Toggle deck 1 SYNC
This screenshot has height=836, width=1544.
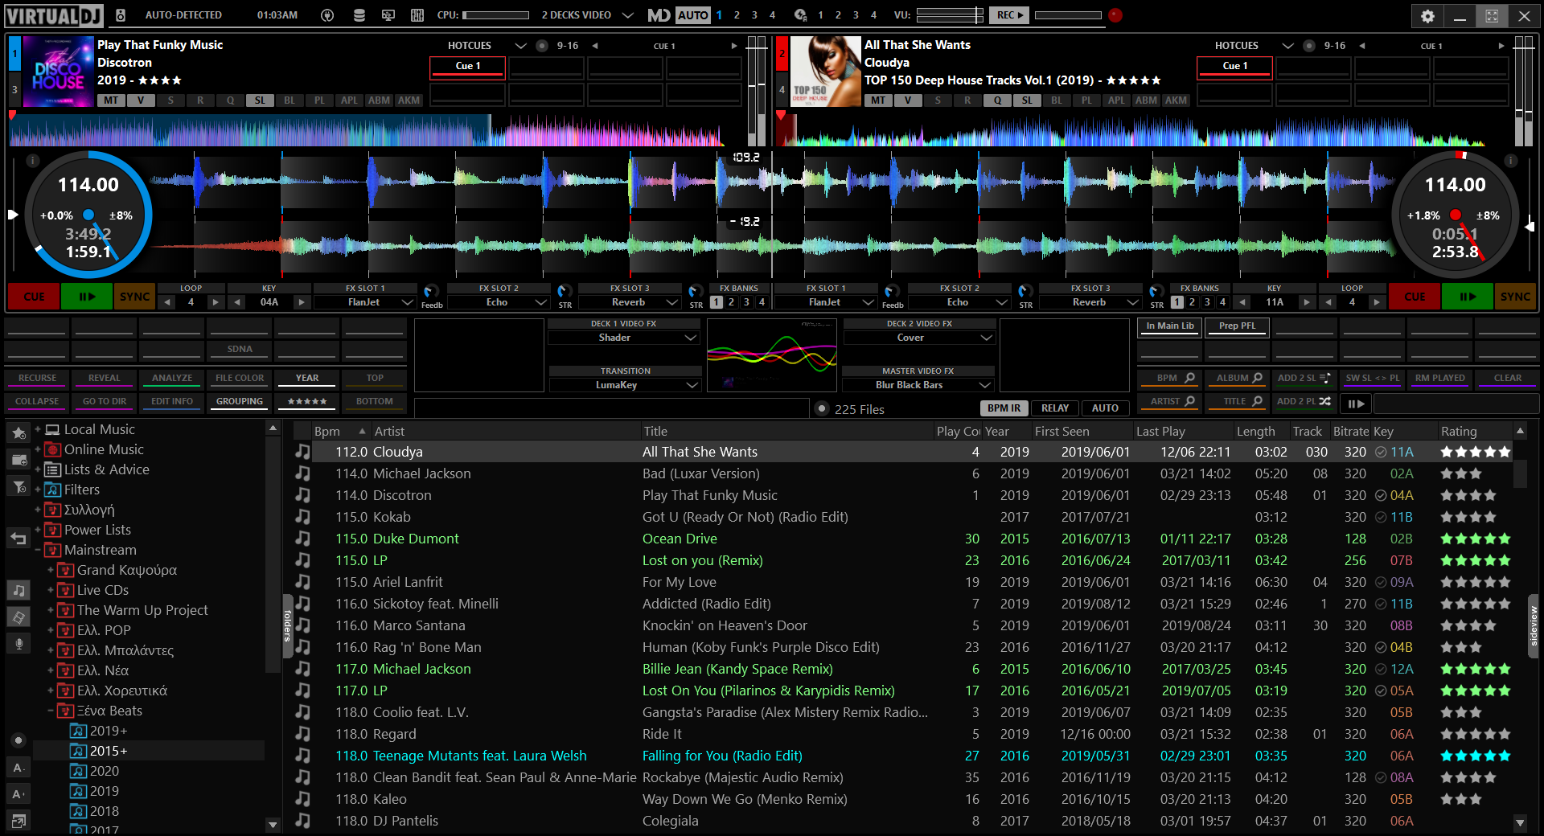pos(134,297)
